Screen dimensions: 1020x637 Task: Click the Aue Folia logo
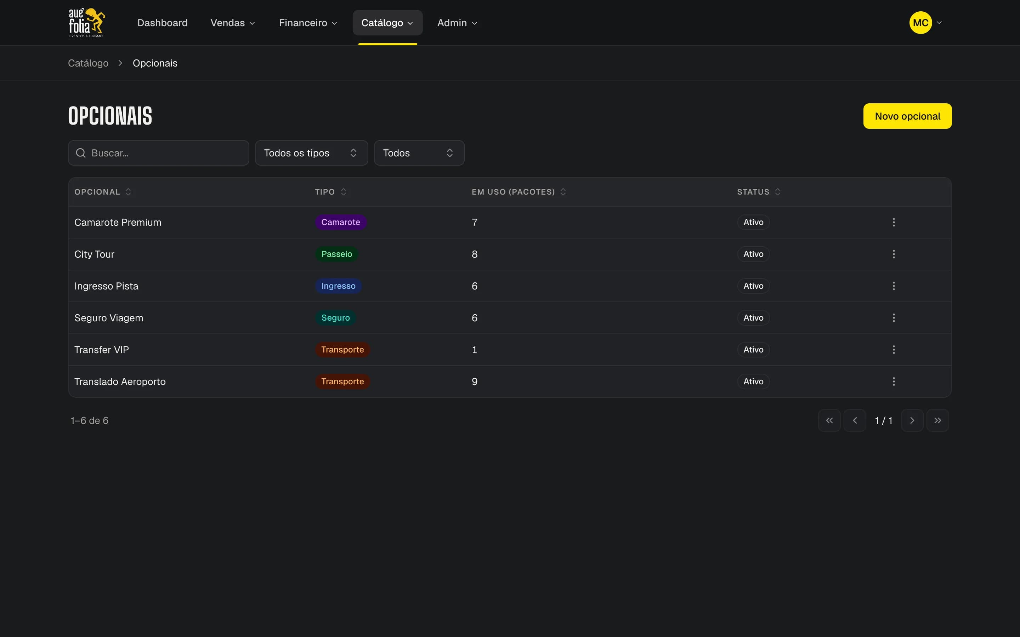(x=87, y=23)
